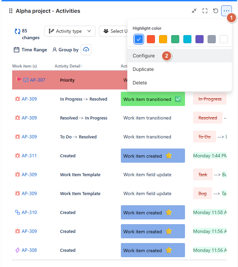The image size is (238, 267).
Task: Click the calendar icon beside Time Range
Action: click(x=16, y=50)
